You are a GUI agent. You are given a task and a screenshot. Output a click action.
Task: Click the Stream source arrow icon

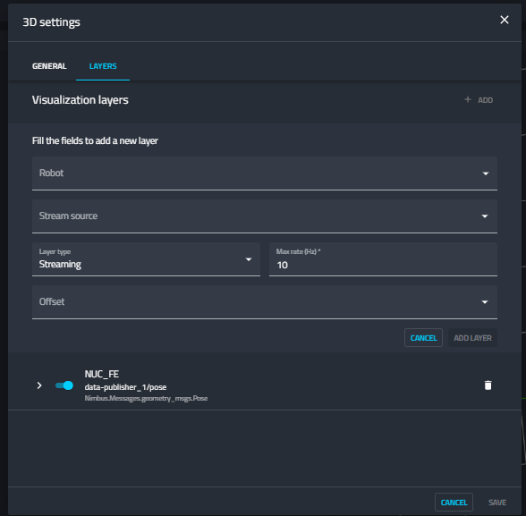485,216
